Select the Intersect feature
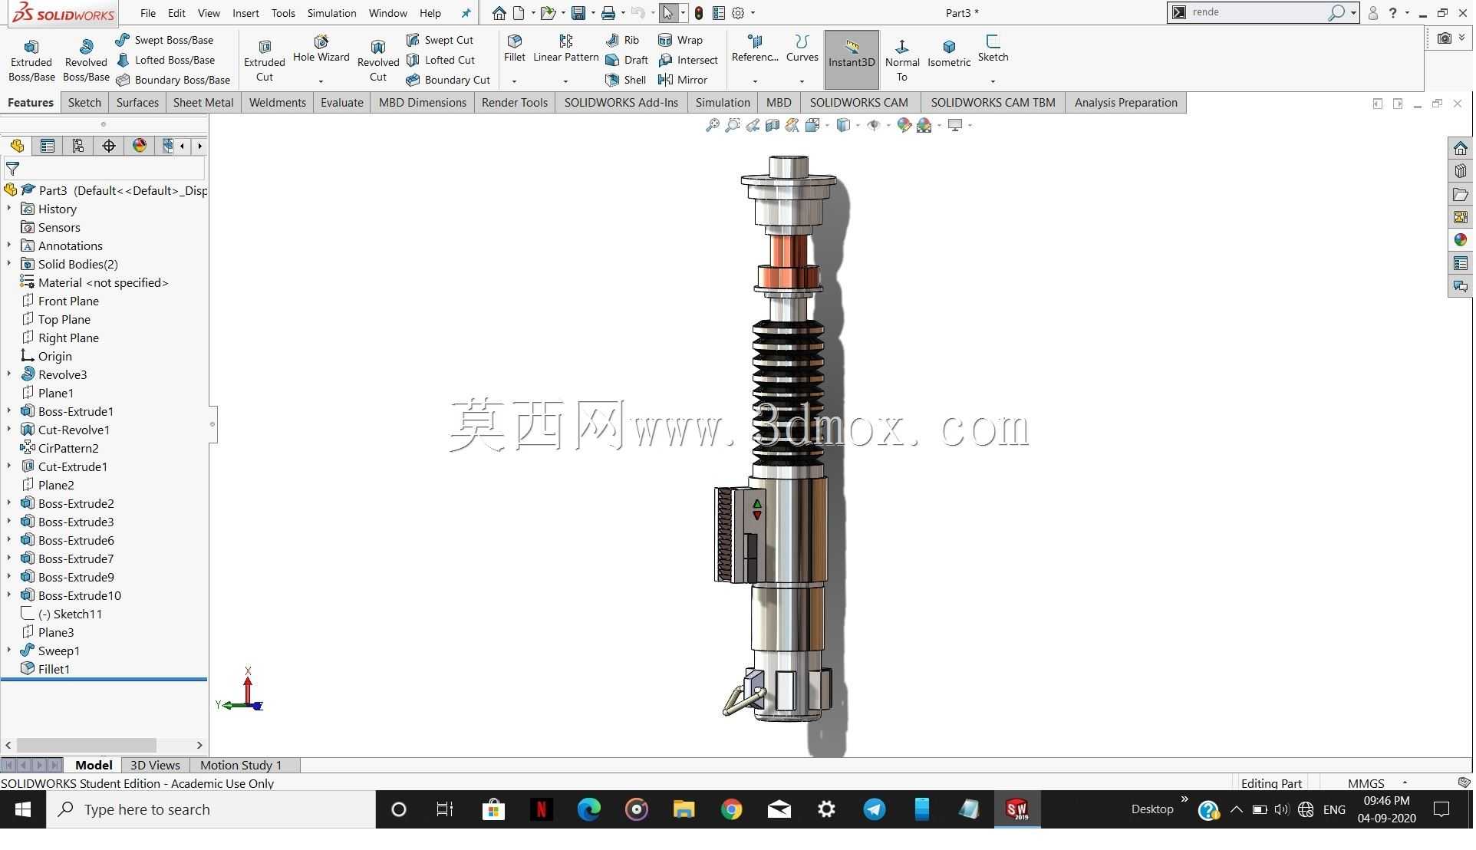The image size is (1476, 850). pyautogui.click(x=688, y=60)
